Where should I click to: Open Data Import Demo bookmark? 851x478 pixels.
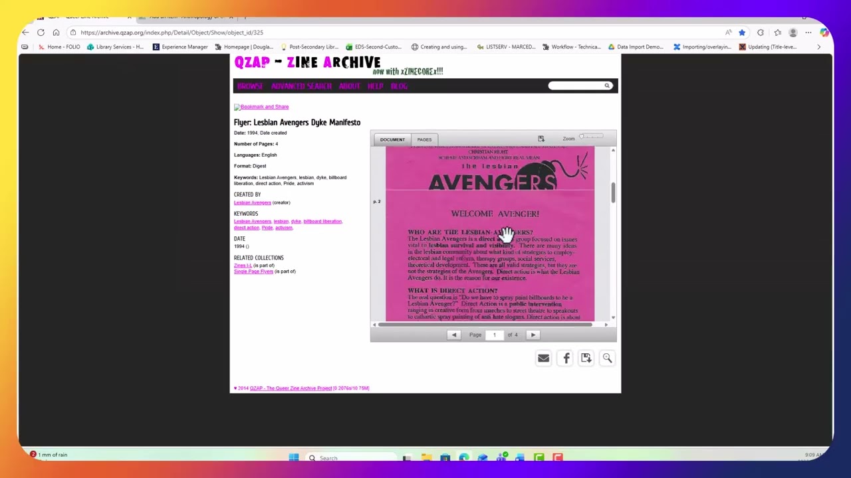point(636,47)
